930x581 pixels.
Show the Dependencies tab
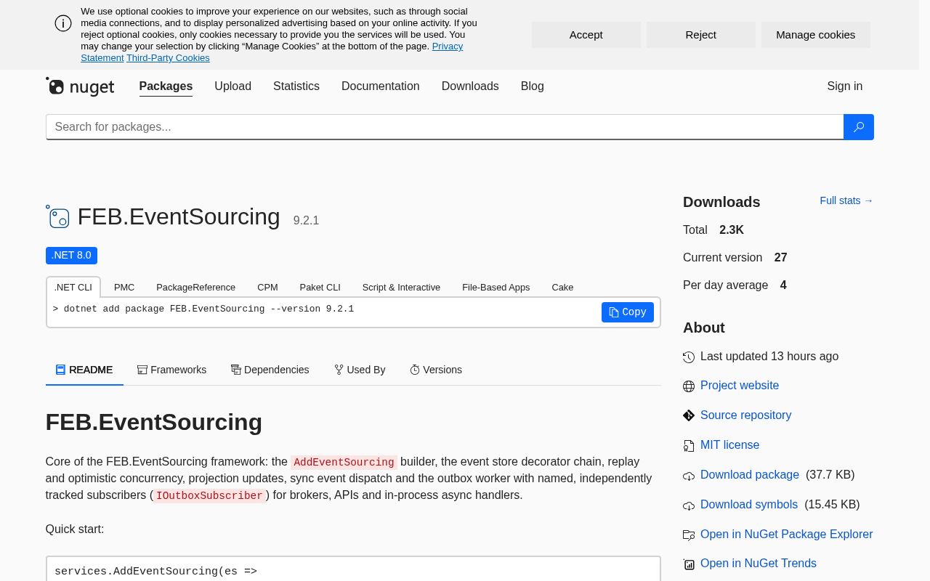pos(270,370)
